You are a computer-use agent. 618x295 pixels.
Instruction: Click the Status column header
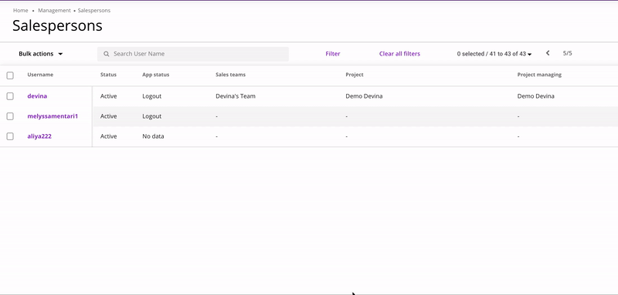pos(108,75)
